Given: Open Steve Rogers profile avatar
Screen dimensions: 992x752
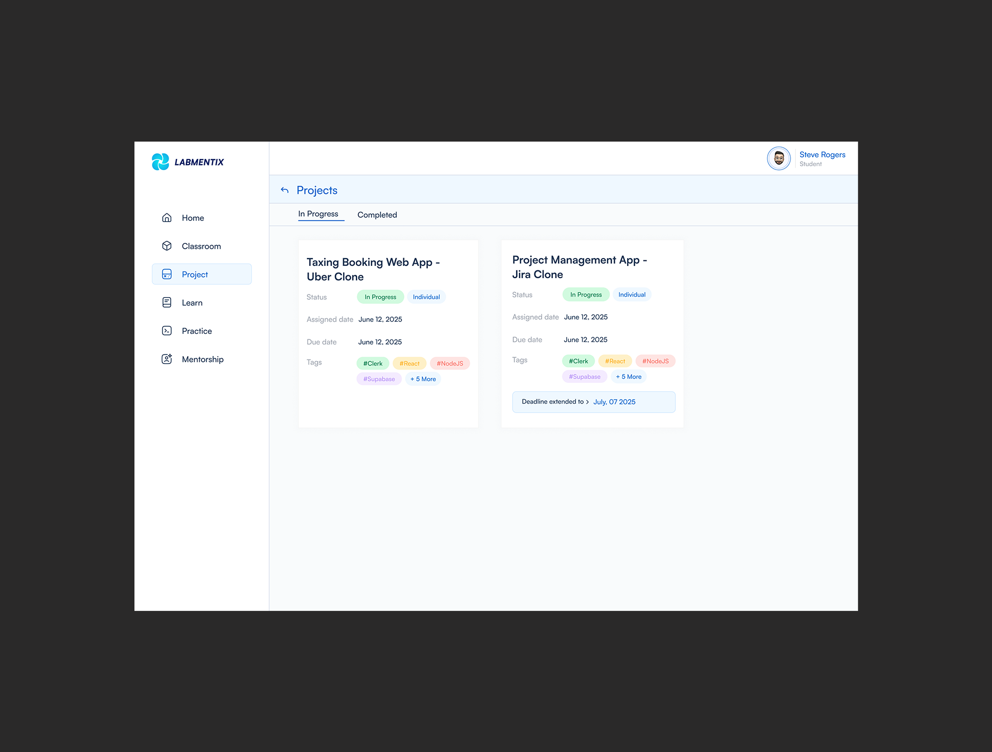Looking at the screenshot, I should click(779, 158).
